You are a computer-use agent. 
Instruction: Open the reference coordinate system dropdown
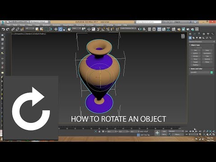pyautogui.click(x=76, y=28)
